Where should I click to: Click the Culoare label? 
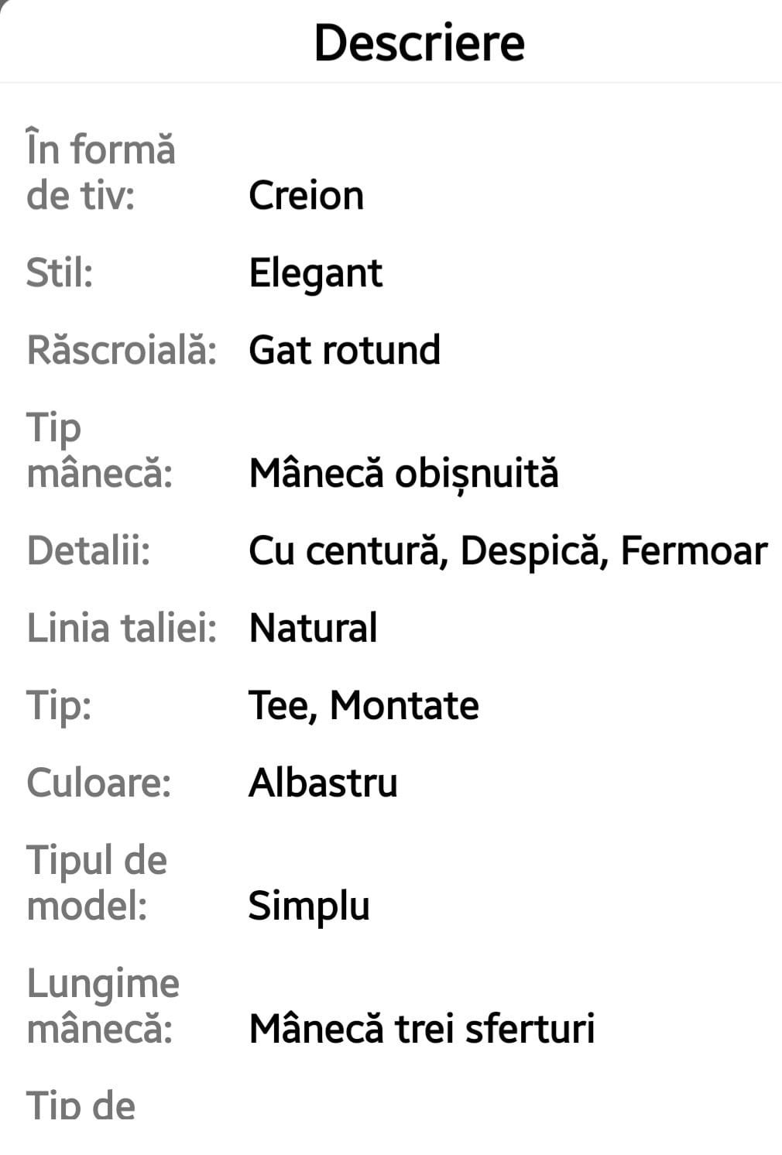pos(98,783)
